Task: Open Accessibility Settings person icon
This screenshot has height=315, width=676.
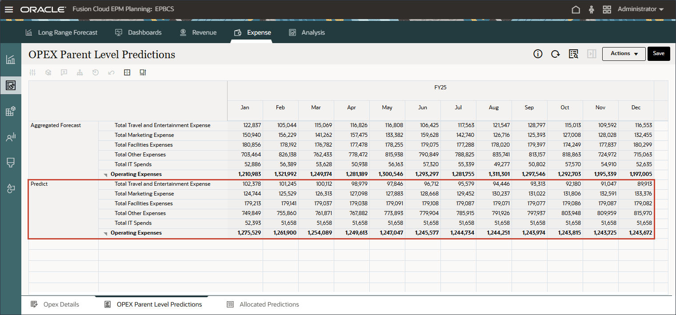Action: click(x=591, y=9)
